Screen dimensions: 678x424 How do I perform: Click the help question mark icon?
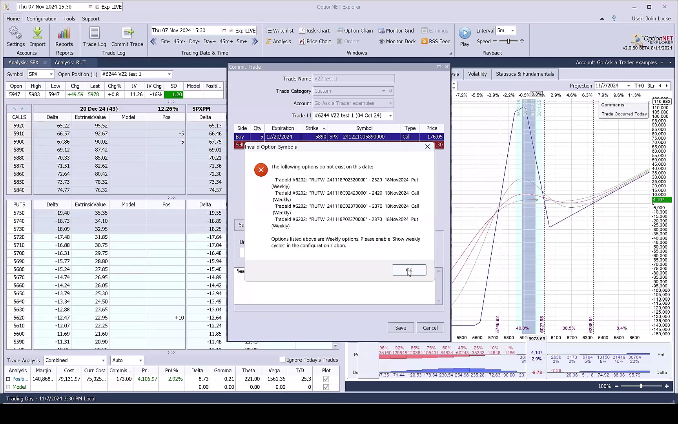614,18
